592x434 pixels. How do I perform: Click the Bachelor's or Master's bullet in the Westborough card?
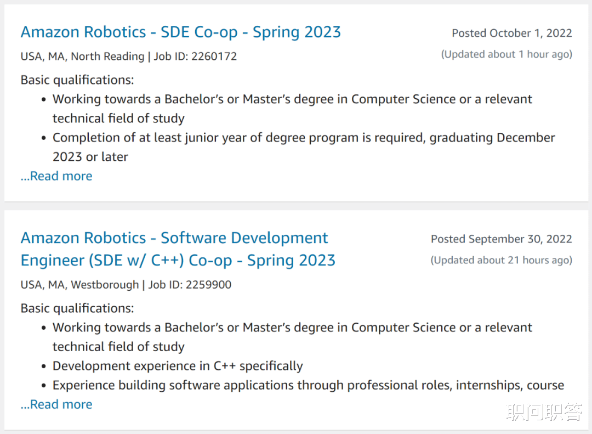(x=292, y=328)
